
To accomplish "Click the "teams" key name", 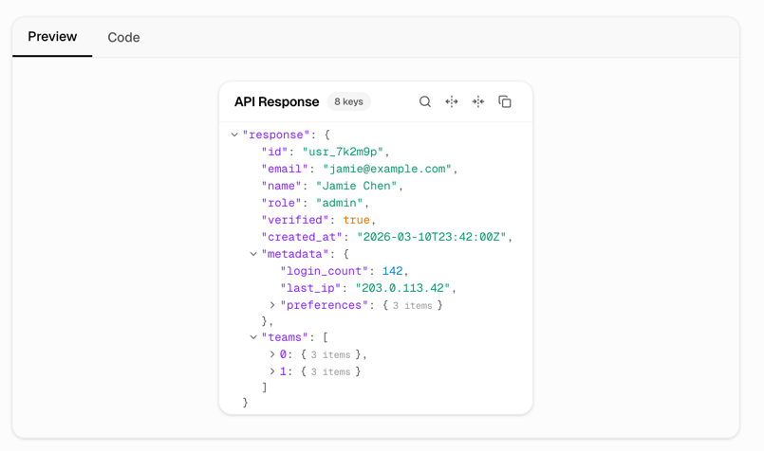I will coord(285,337).
